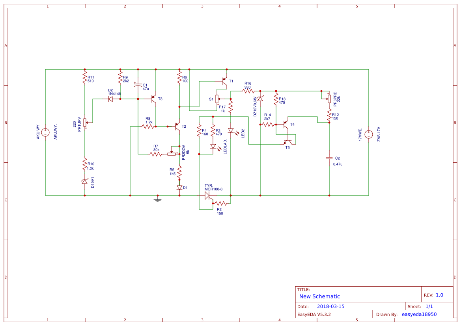Select capacitor C2 0.47u symbol
This screenshot has width=461, height=326.
click(x=329, y=157)
